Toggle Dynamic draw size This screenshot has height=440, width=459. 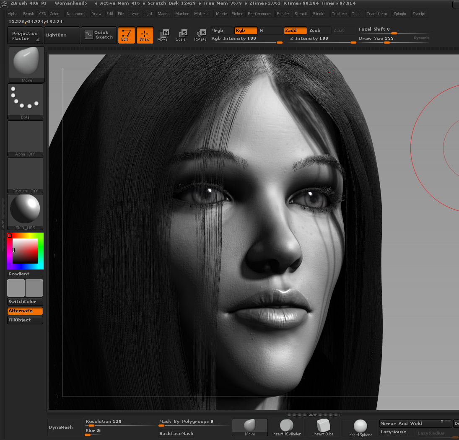point(422,38)
